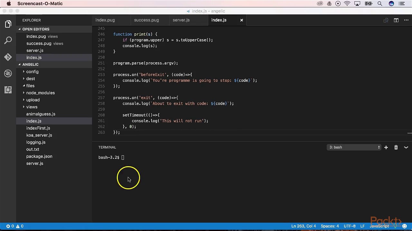The width and height of the screenshot is (412, 231).
Task: Click the errors count in status bar
Action: point(10,226)
